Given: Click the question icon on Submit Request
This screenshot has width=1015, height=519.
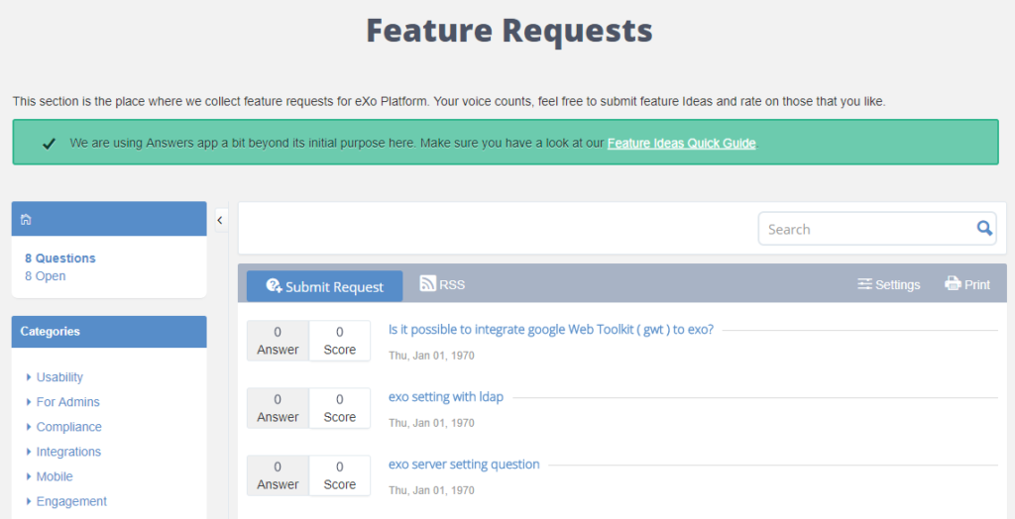Looking at the screenshot, I should [274, 286].
